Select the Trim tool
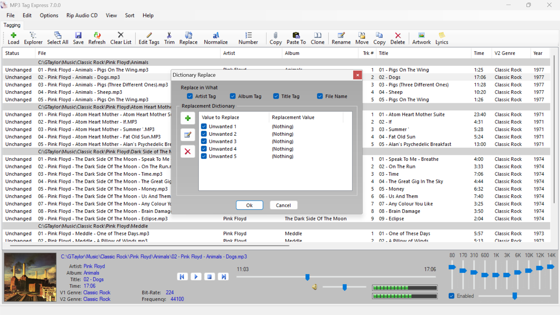 coord(169,38)
